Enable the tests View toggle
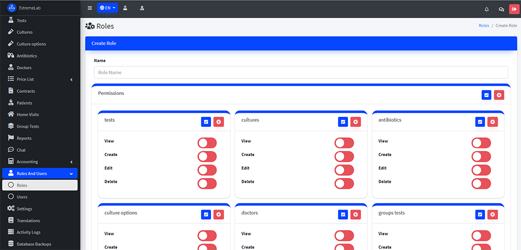 point(207,142)
